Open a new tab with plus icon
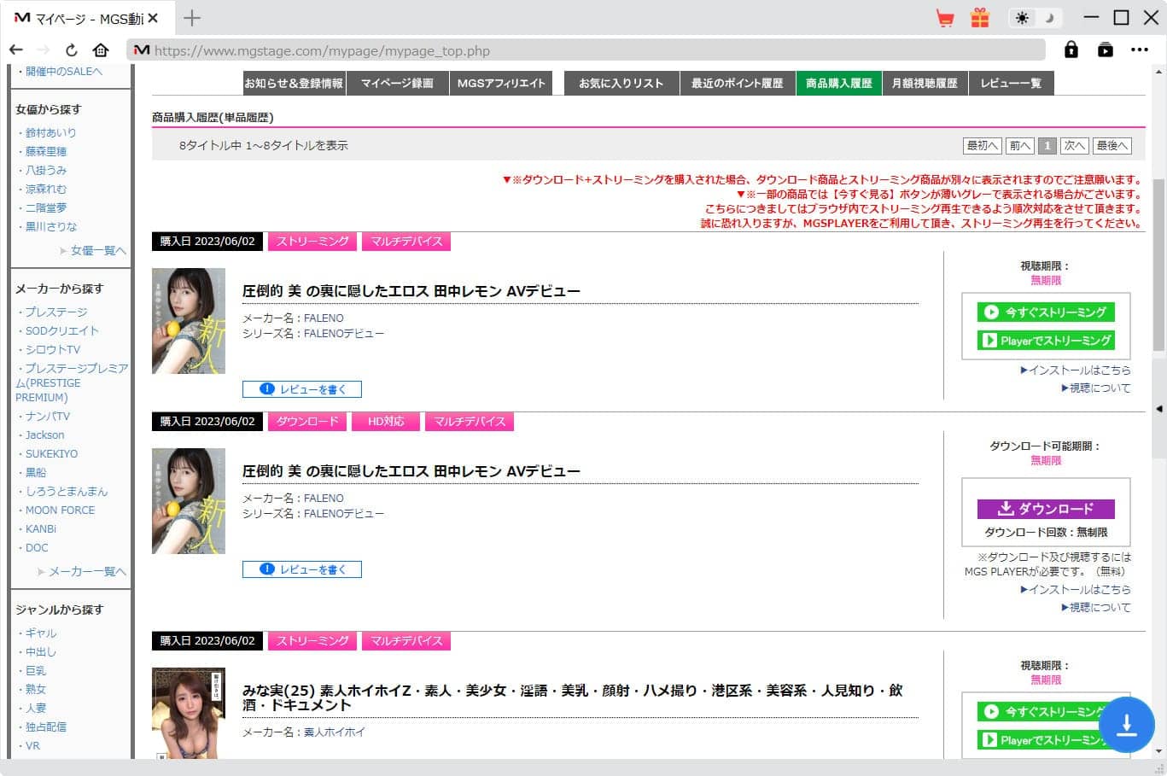This screenshot has width=1167, height=776. pyautogui.click(x=192, y=18)
